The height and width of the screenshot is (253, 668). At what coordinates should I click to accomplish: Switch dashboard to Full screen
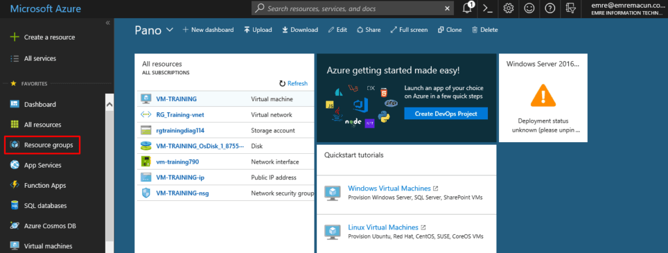[x=409, y=30]
